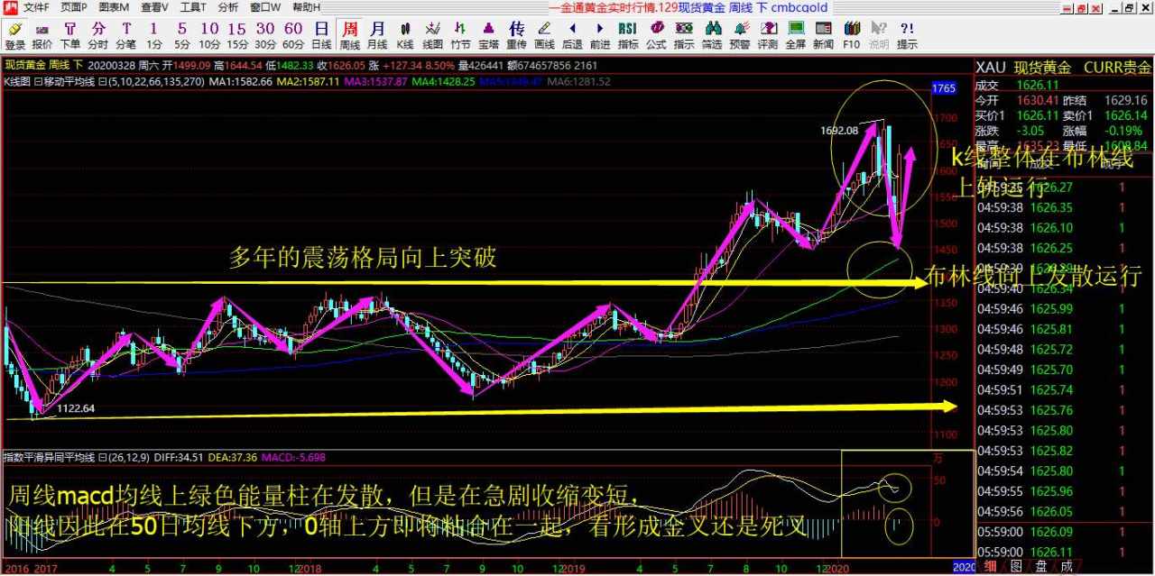Open the 筛选 binoculars filter icon
This screenshot has height=576, width=1155.
coord(712,35)
